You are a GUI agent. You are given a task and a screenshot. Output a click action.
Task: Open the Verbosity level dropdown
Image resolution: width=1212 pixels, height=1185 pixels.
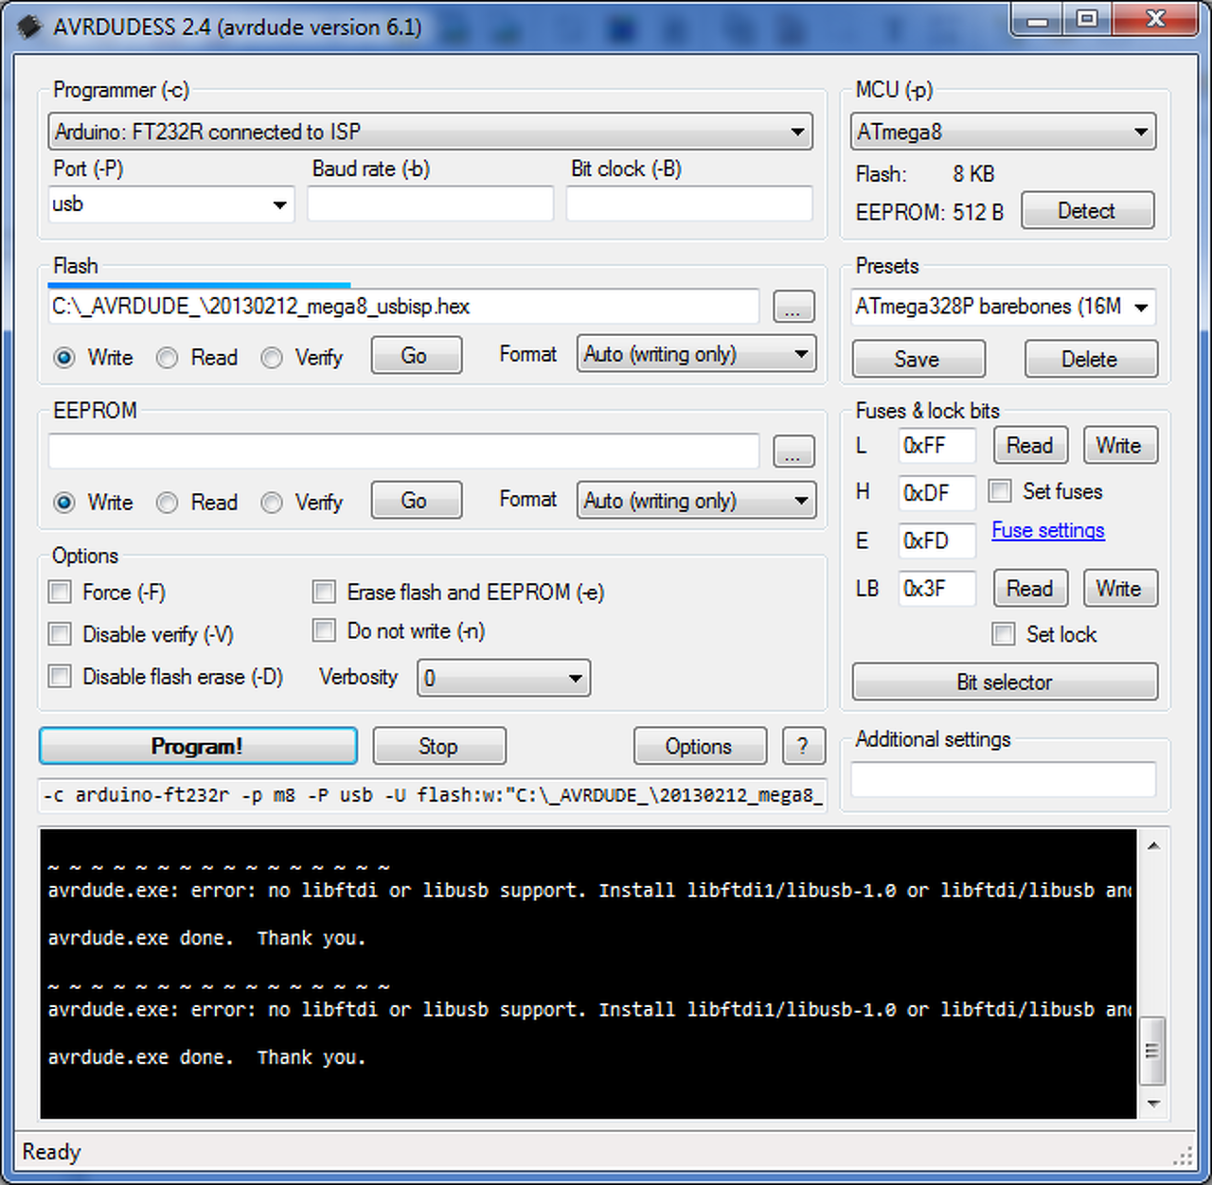(x=504, y=678)
